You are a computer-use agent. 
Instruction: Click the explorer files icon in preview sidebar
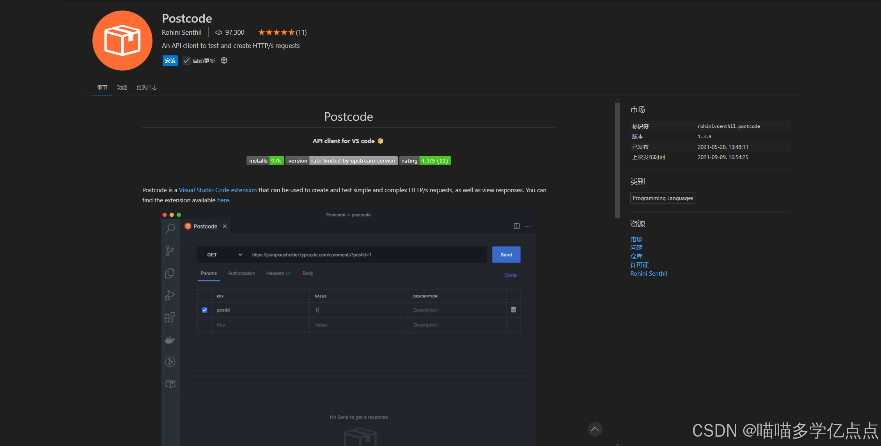point(170,273)
